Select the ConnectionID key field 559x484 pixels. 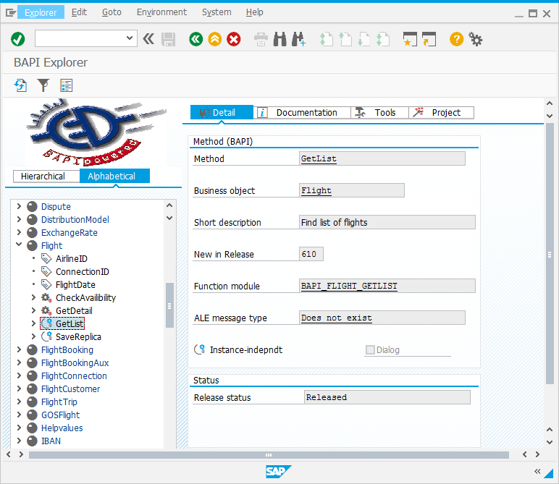(x=83, y=272)
